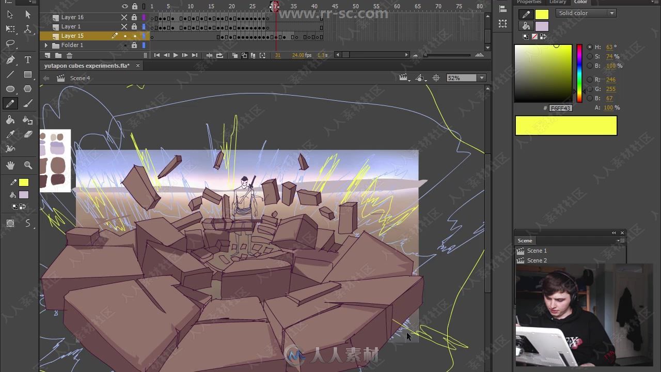Select the Pen tool
This screenshot has height=372, width=661.
pyautogui.click(x=10, y=60)
